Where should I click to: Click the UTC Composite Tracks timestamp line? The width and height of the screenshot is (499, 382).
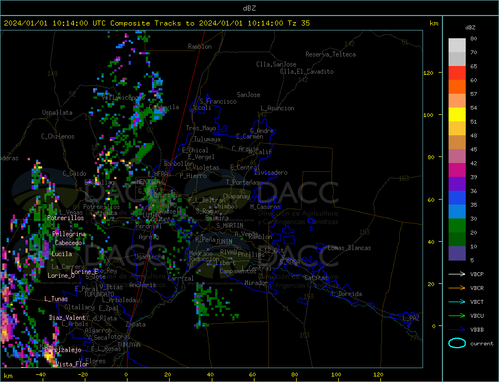pos(156,23)
